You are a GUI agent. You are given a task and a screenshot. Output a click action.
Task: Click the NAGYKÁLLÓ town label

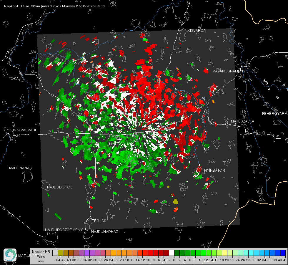click(x=139, y=156)
